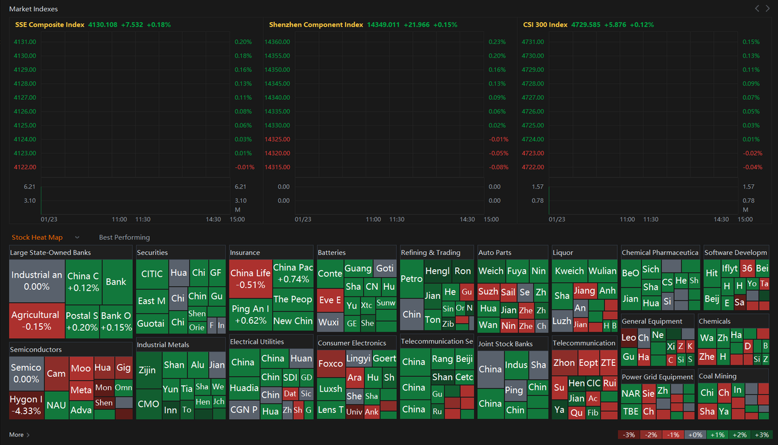778x445 pixels.
Task: Select the Iflyt tile in Software Development
Action: [x=730, y=269]
